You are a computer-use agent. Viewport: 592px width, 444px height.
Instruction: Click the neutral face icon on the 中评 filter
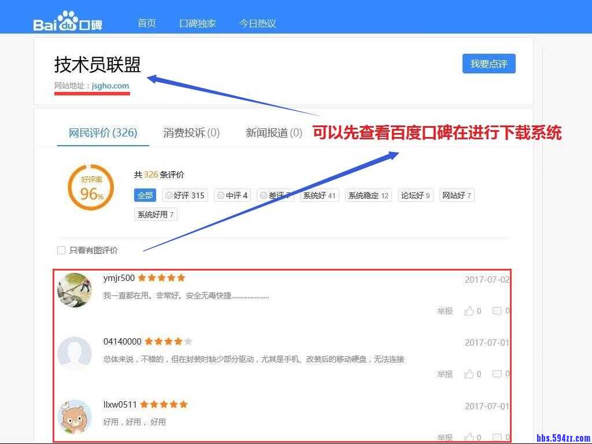tap(222, 195)
